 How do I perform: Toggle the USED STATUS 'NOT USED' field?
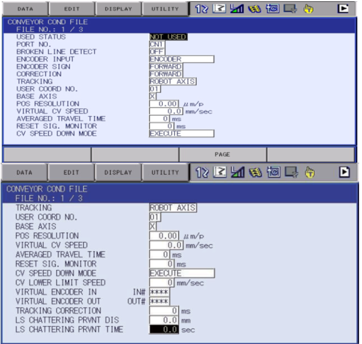(168, 37)
